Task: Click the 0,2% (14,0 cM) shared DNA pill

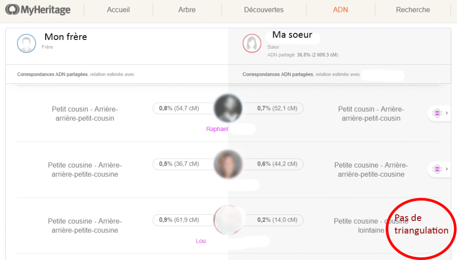Action: click(x=277, y=220)
